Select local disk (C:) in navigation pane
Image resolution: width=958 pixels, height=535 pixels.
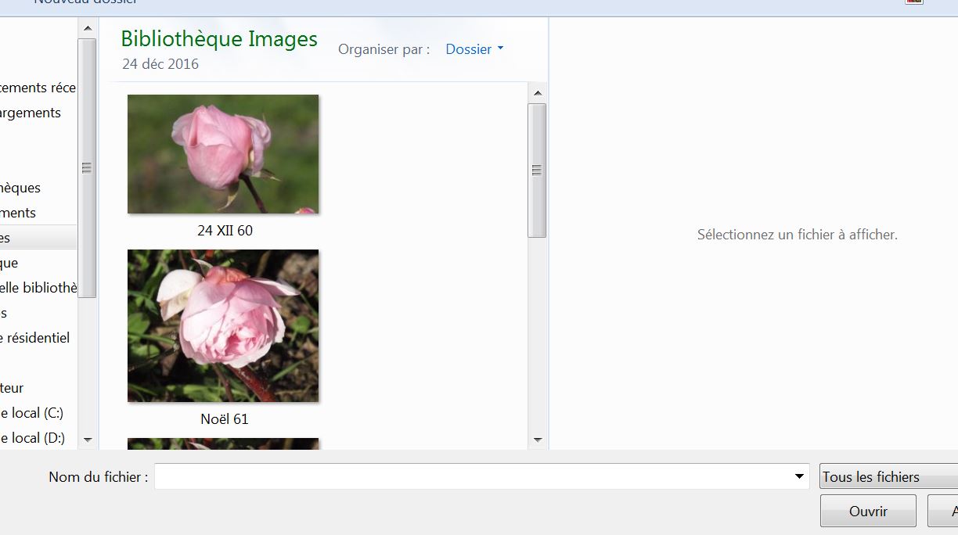pyautogui.click(x=32, y=413)
